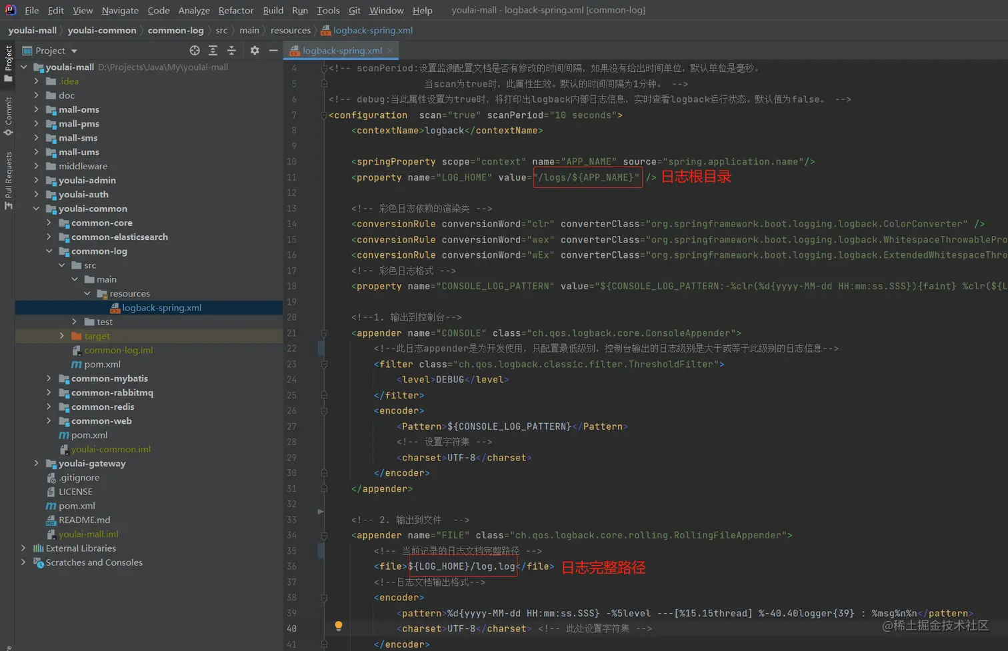Expand the youlai-gateway module
Screen dimensions: 1008x651
click(37, 463)
